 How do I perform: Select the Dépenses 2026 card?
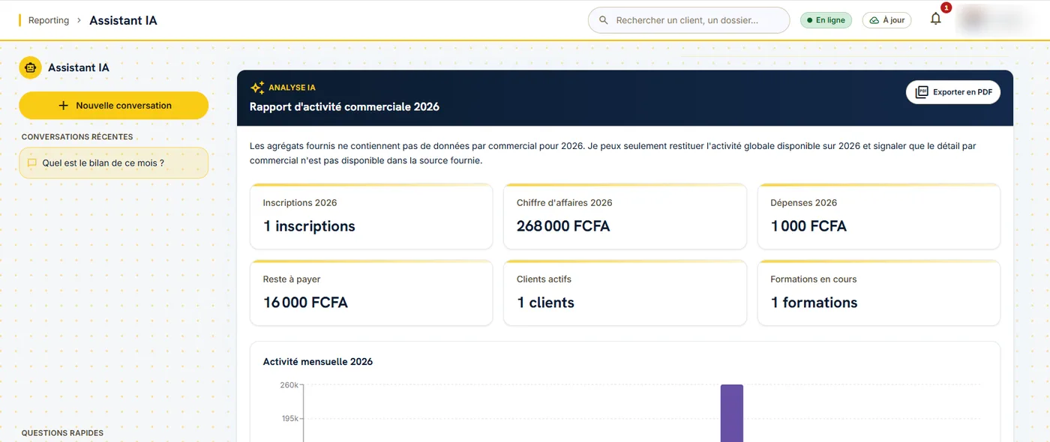(x=879, y=216)
